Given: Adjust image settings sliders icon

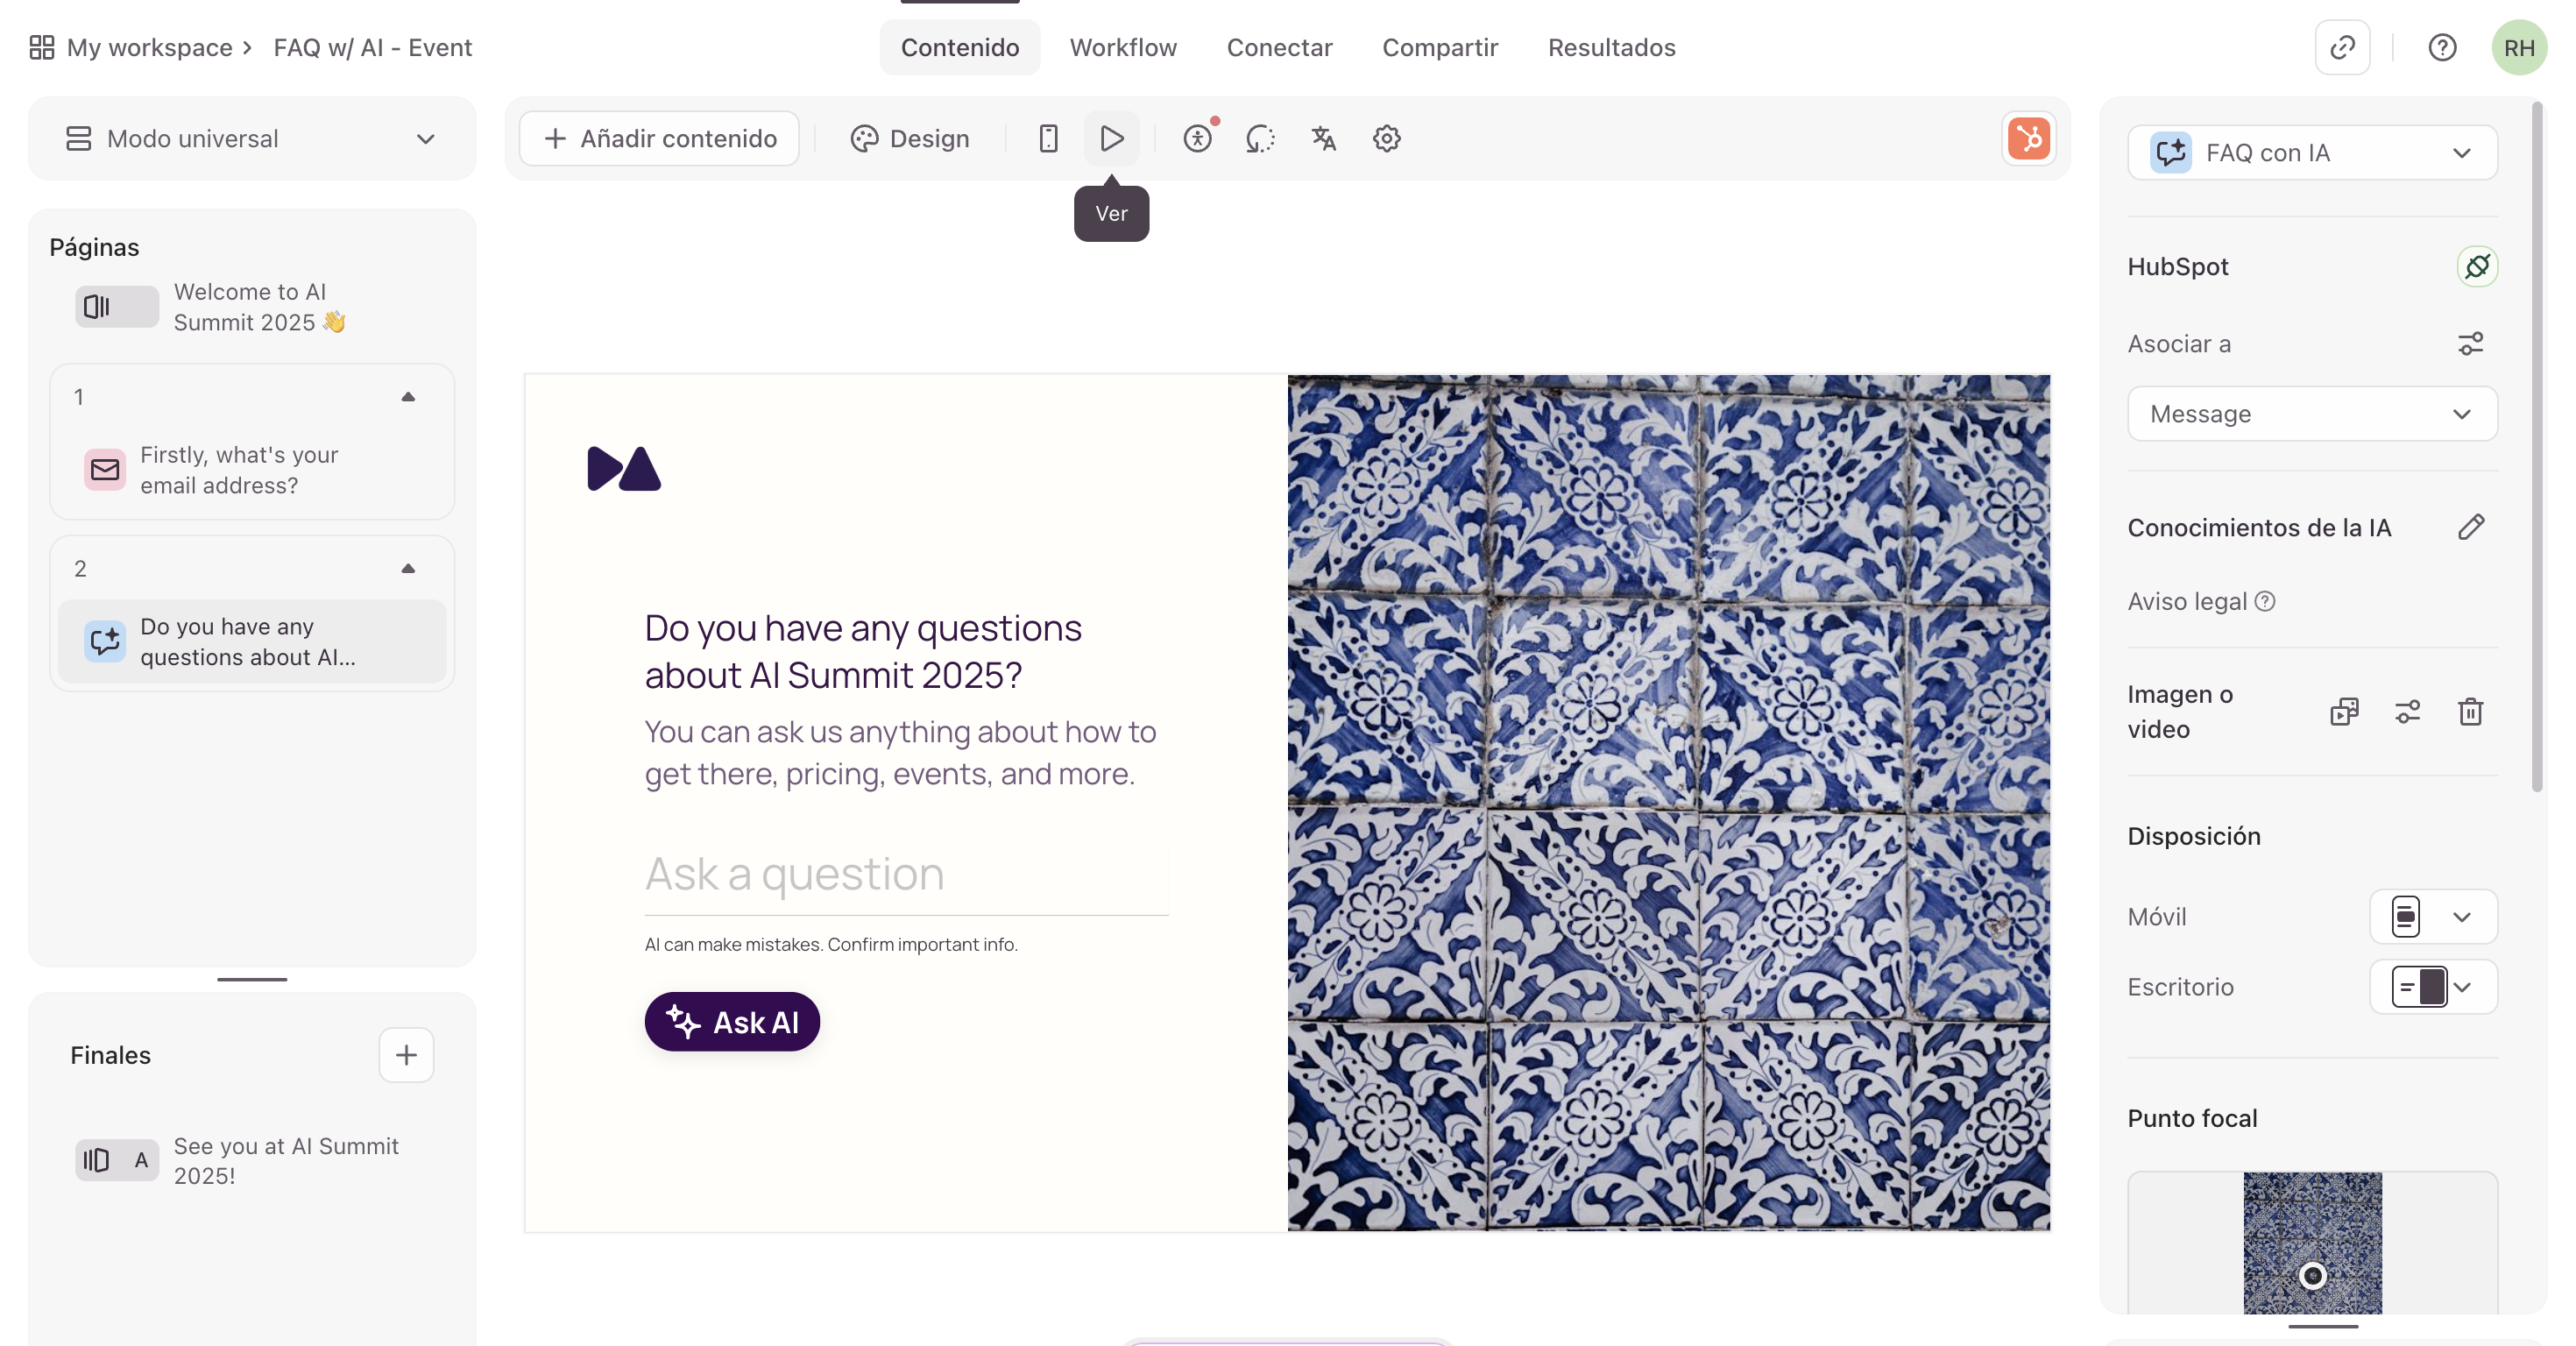Looking at the screenshot, I should click(2407, 711).
